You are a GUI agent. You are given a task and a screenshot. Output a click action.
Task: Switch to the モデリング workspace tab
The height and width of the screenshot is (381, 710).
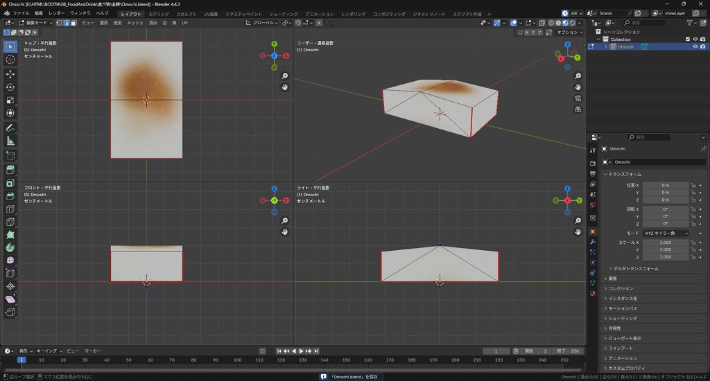[159, 14]
